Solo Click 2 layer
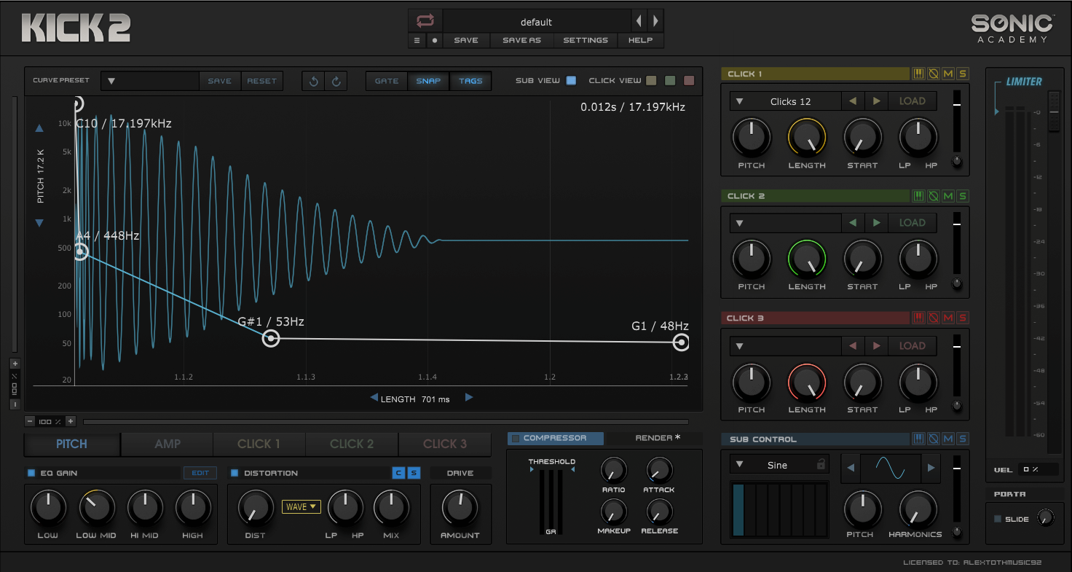1072x572 pixels. point(963,196)
